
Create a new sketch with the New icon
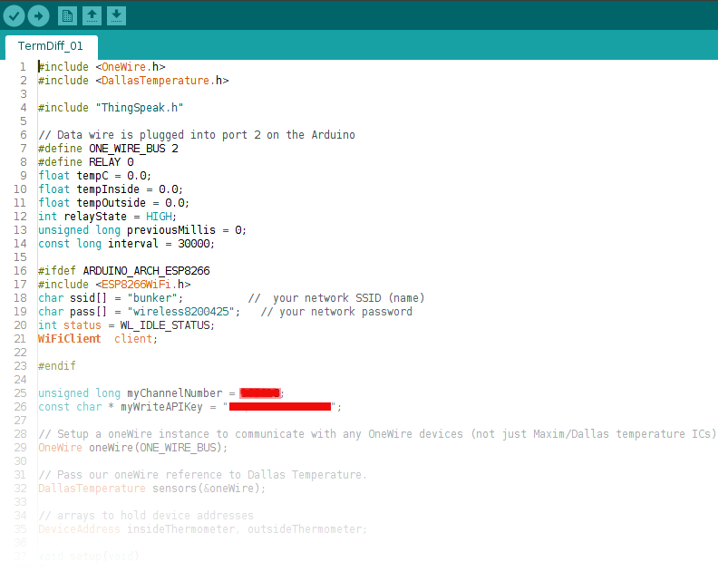(67, 16)
